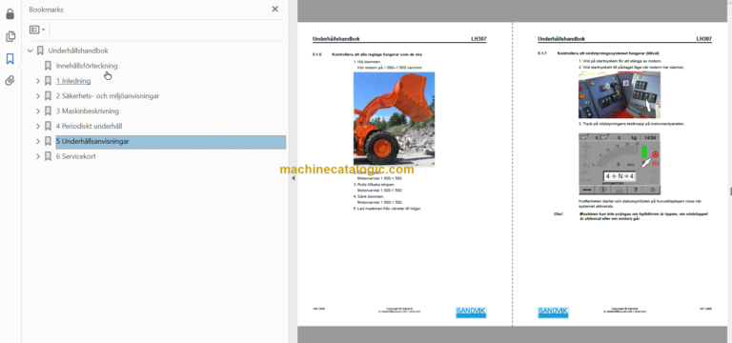The width and height of the screenshot is (732, 343).
Task: Click heading 'Kontrollera att nödstyrningssystemet fungerar (tillval)'
Action: 608,53
